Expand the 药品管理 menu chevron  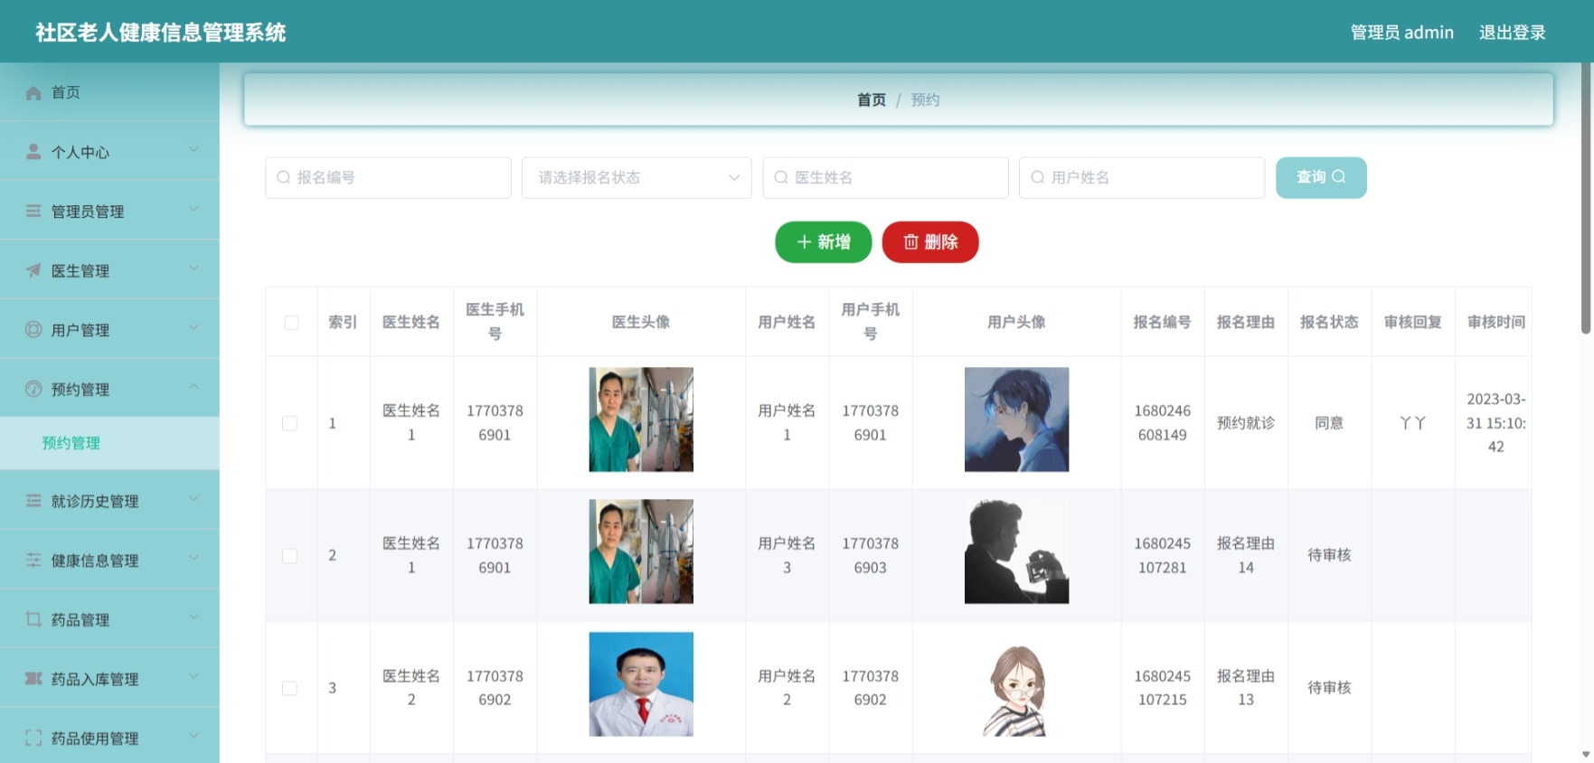click(x=193, y=617)
